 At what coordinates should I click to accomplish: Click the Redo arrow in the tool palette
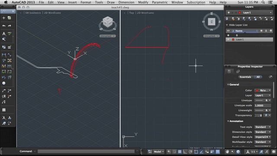(x=10, y=26)
